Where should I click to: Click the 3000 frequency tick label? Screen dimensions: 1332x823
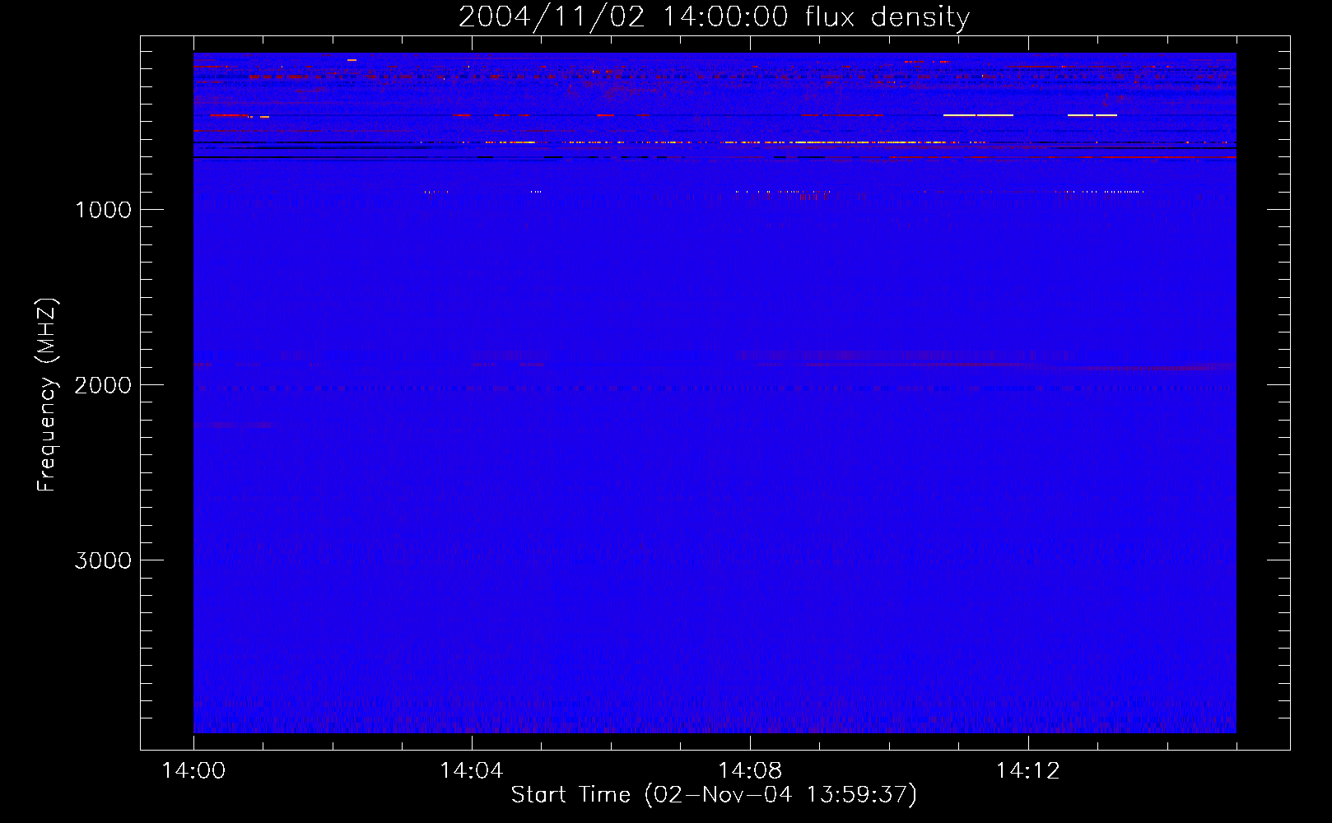[103, 560]
